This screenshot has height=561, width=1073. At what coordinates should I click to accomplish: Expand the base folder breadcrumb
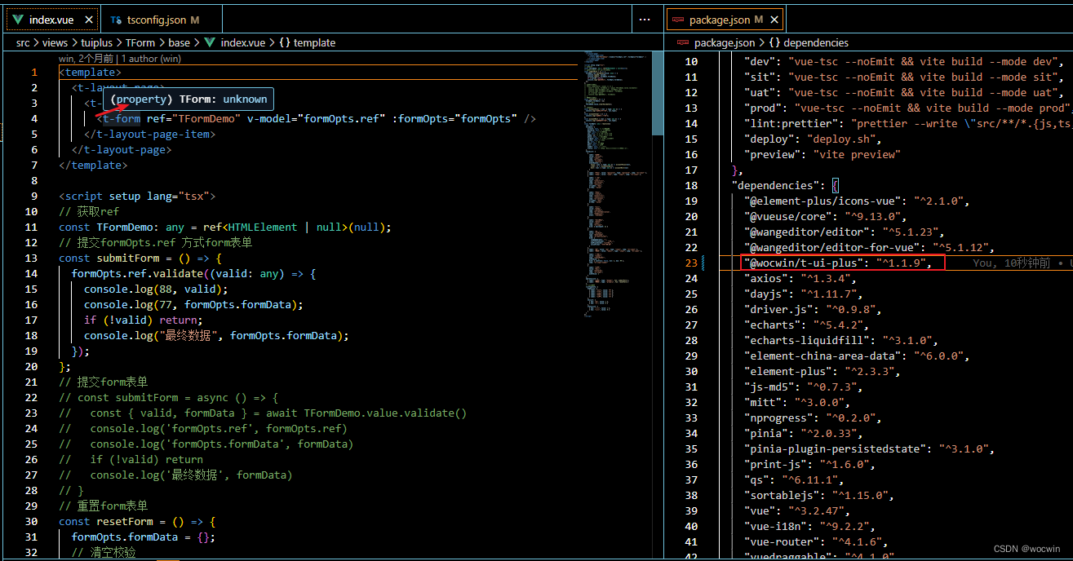point(179,42)
